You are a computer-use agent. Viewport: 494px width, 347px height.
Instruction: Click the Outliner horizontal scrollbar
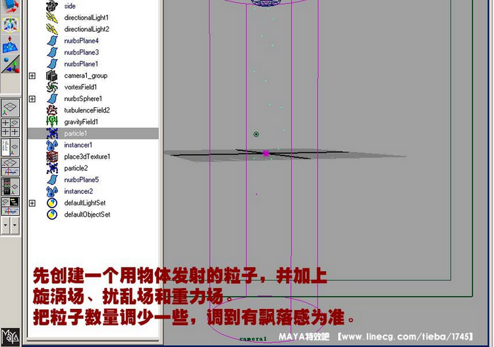tap(93, 340)
